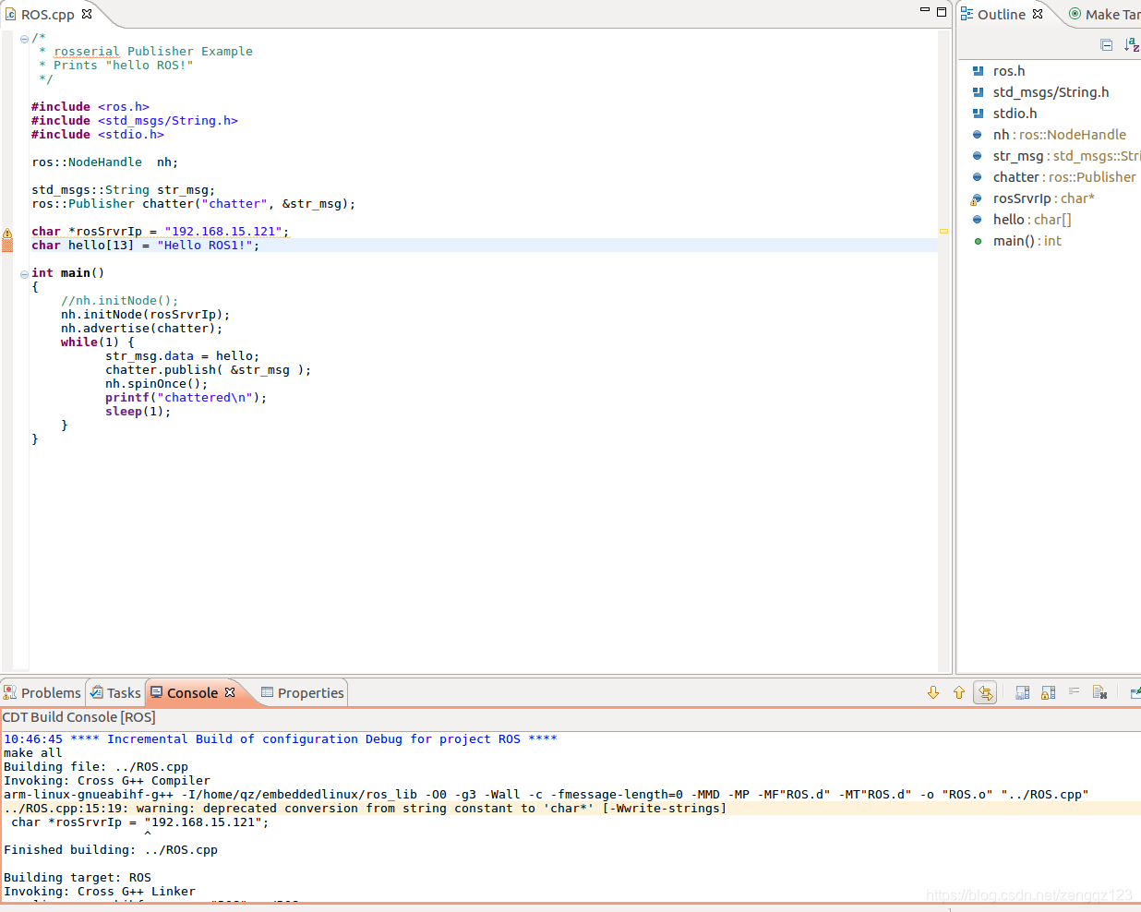Click the warning-decorated icon beside rosSrvrIp
This screenshot has height=912, width=1141.
click(977, 198)
